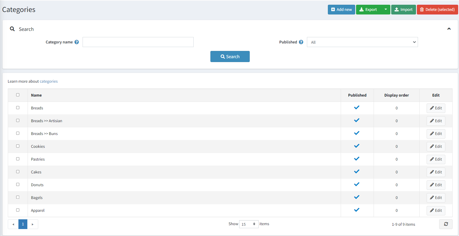Sort by the Name column header

(x=36, y=95)
